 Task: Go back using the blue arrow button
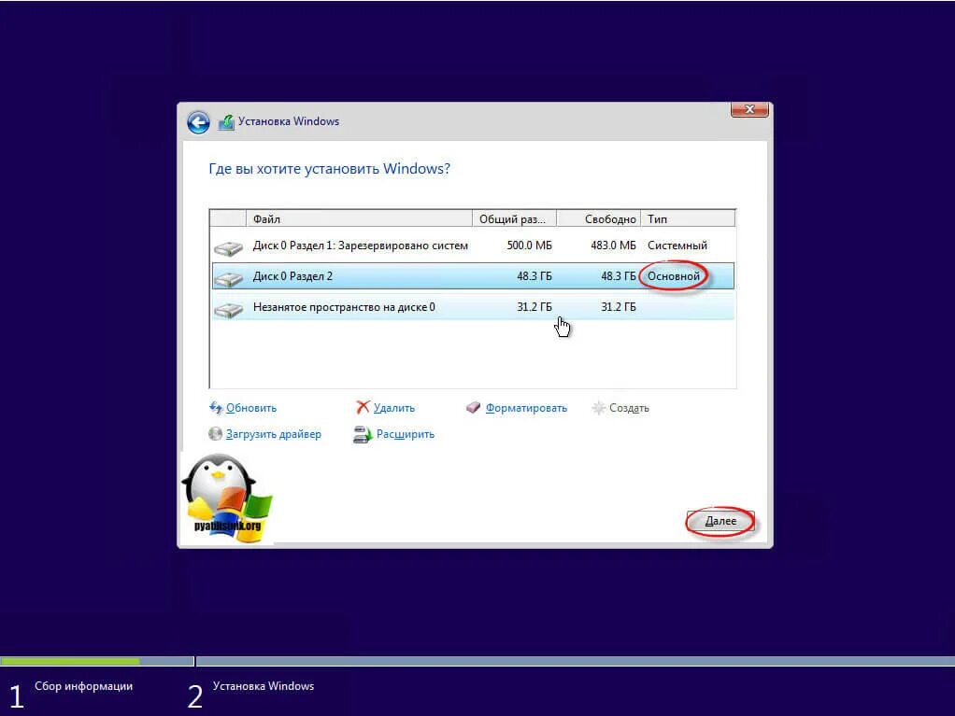[198, 122]
